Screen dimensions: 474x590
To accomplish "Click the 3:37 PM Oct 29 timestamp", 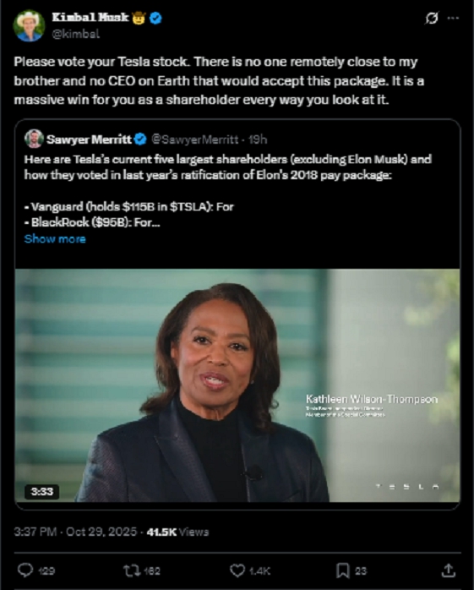I will [75, 532].
